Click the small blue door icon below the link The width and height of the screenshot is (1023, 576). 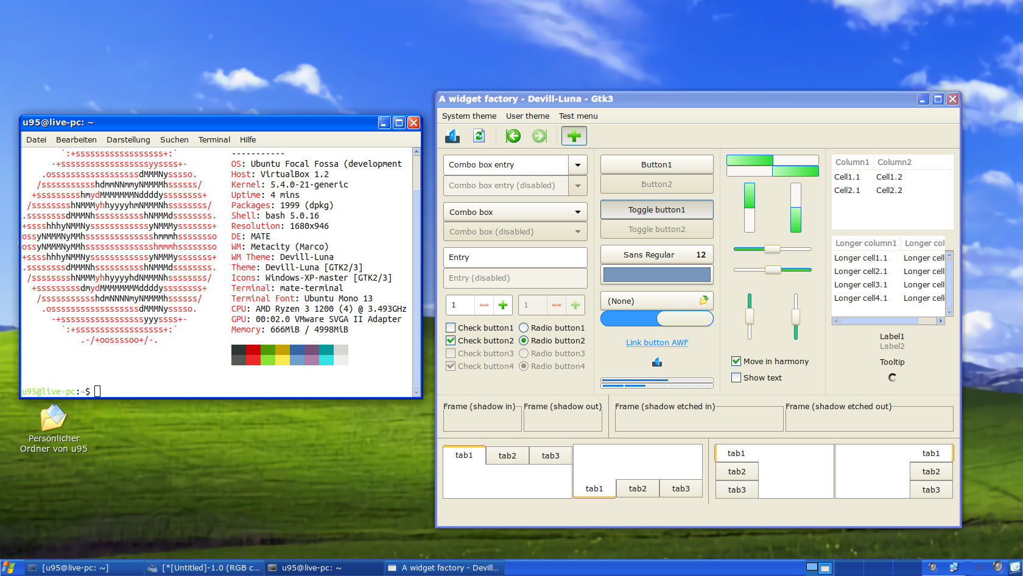(x=657, y=362)
